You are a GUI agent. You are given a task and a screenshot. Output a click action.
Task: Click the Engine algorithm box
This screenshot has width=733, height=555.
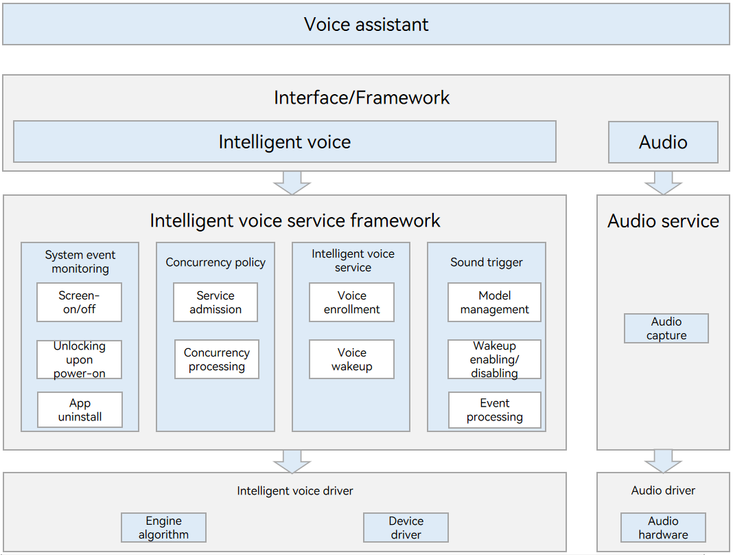(163, 528)
